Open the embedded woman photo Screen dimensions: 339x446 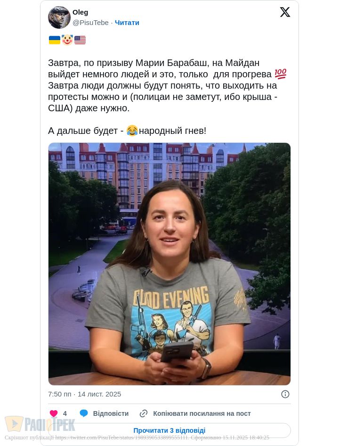point(169,264)
